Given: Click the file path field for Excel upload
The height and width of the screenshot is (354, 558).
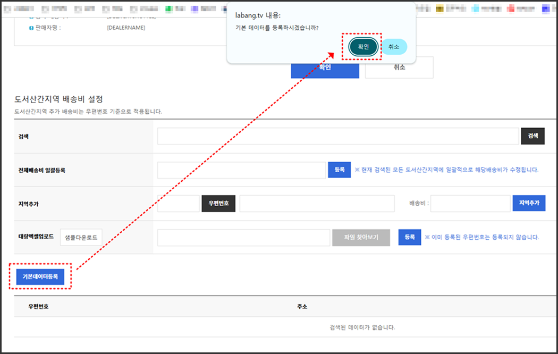Looking at the screenshot, I should click(x=243, y=238).
